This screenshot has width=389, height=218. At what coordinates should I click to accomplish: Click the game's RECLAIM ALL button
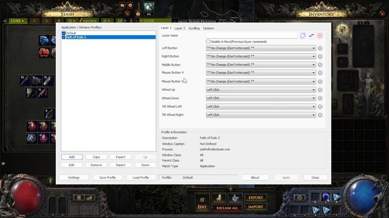pyautogui.click(x=227, y=208)
